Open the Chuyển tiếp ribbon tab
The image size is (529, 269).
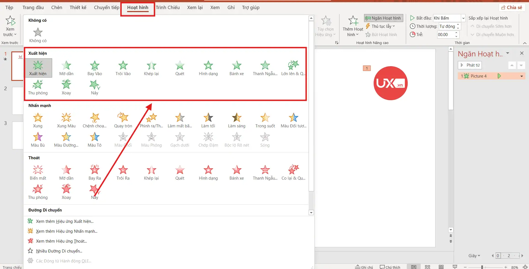tap(106, 7)
